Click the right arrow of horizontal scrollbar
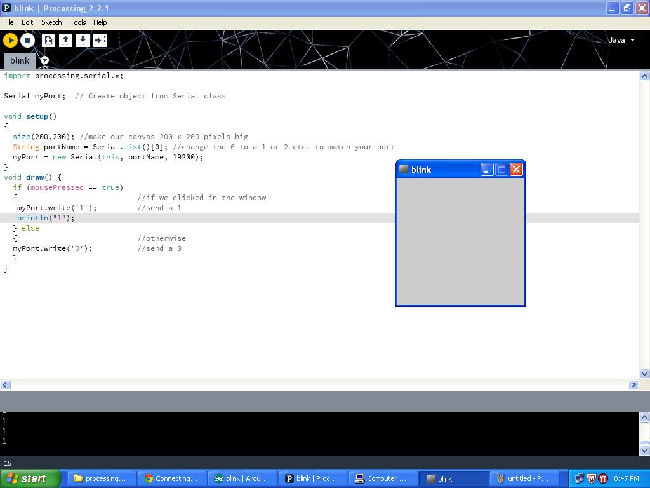 pyautogui.click(x=633, y=384)
